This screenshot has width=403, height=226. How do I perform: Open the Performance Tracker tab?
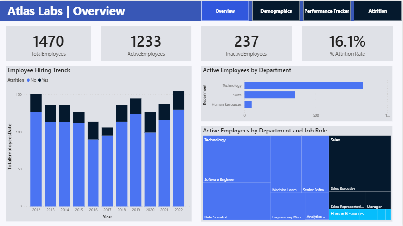[x=327, y=11]
